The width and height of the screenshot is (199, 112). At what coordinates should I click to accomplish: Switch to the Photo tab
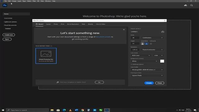(x=56, y=24)
